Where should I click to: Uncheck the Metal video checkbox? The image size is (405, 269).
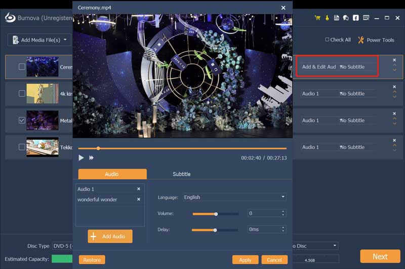(22, 121)
